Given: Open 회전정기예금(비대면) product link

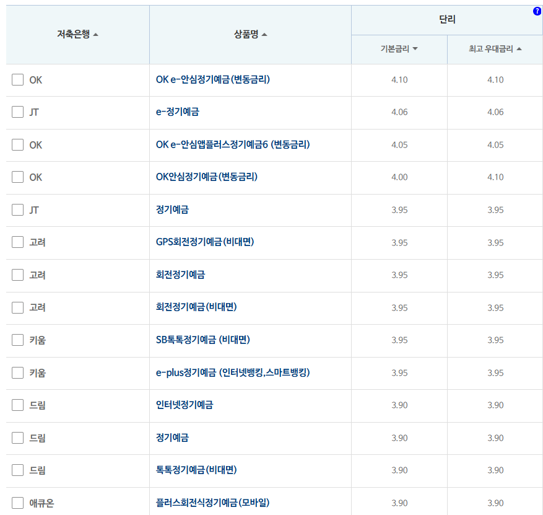Looking at the screenshot, I should (196, 307).
